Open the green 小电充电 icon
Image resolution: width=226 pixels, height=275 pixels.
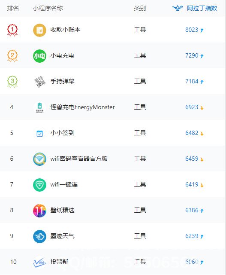coord(39,56)
